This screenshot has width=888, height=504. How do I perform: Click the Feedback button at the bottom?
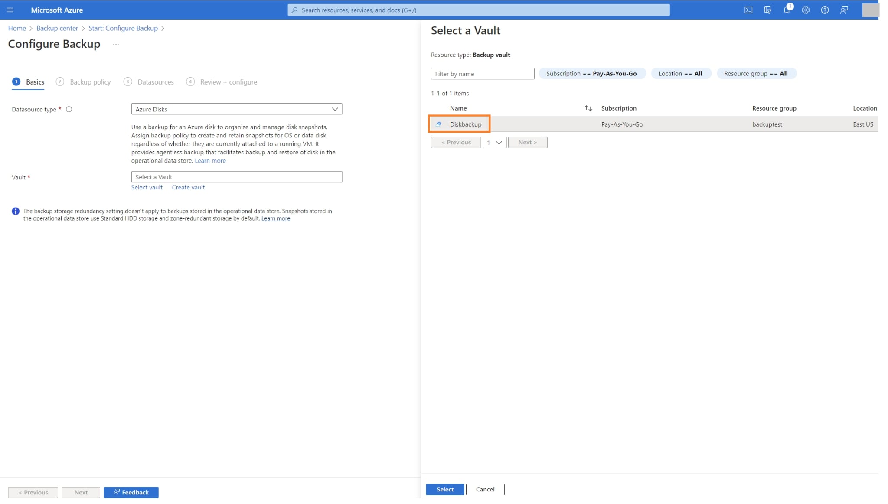point(131,493)
